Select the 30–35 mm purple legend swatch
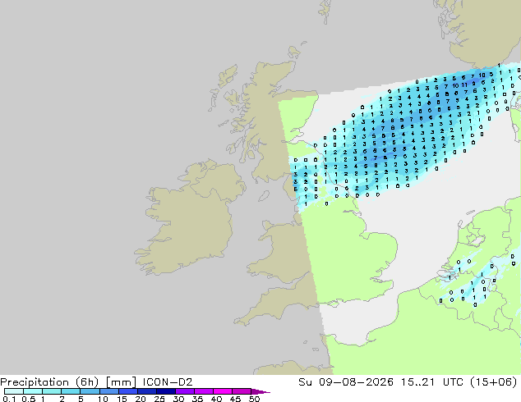The width and height of the screenshot is (521, 402). tap(184, 391)
